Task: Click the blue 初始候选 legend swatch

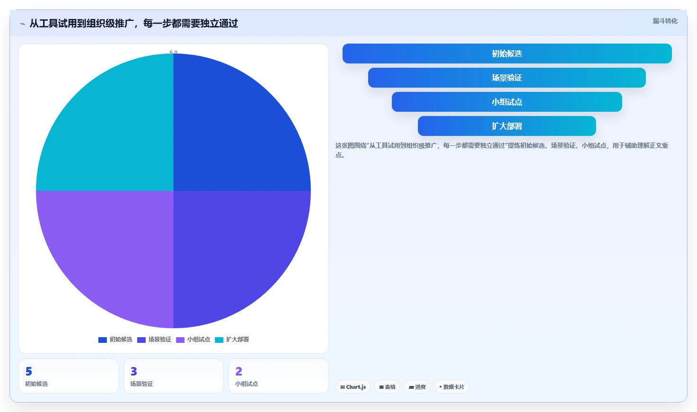Action: (x=102, y=340)
